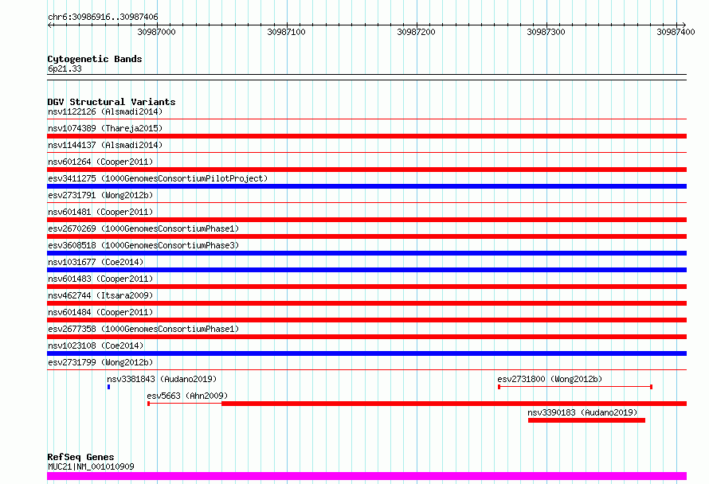Click the red bar under esv2670269
The height and width of the screenshot is (484, 709).
(x=366, y=236)
